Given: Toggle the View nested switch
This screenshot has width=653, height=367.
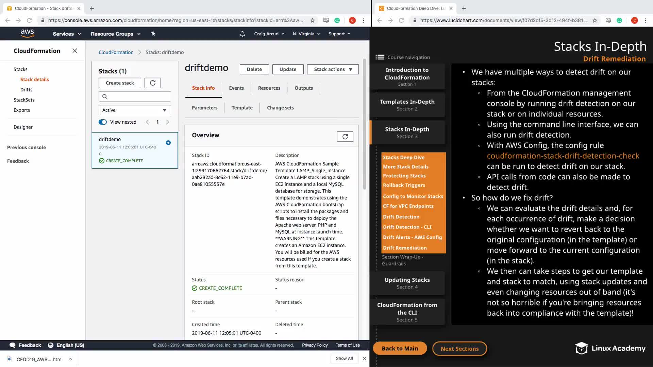Looking at the screenshot, I should coord(103,122).
